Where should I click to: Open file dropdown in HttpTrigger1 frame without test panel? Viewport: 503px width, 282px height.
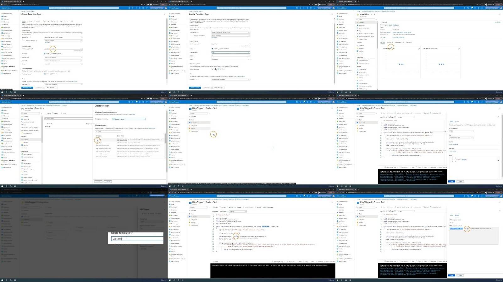click(238, 211)
